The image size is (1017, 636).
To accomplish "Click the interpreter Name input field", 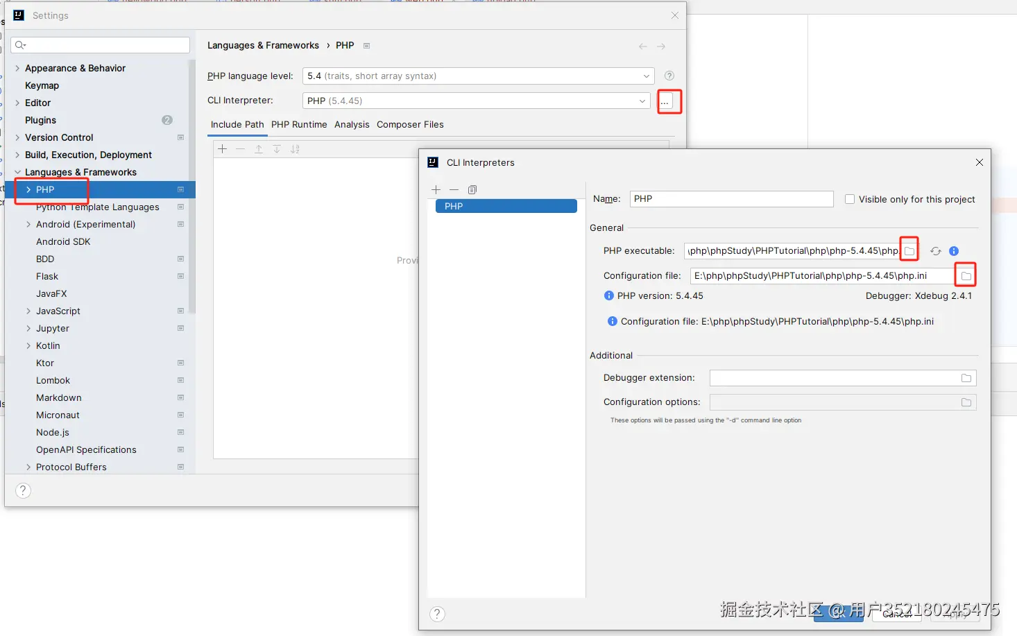I will 731,199.
